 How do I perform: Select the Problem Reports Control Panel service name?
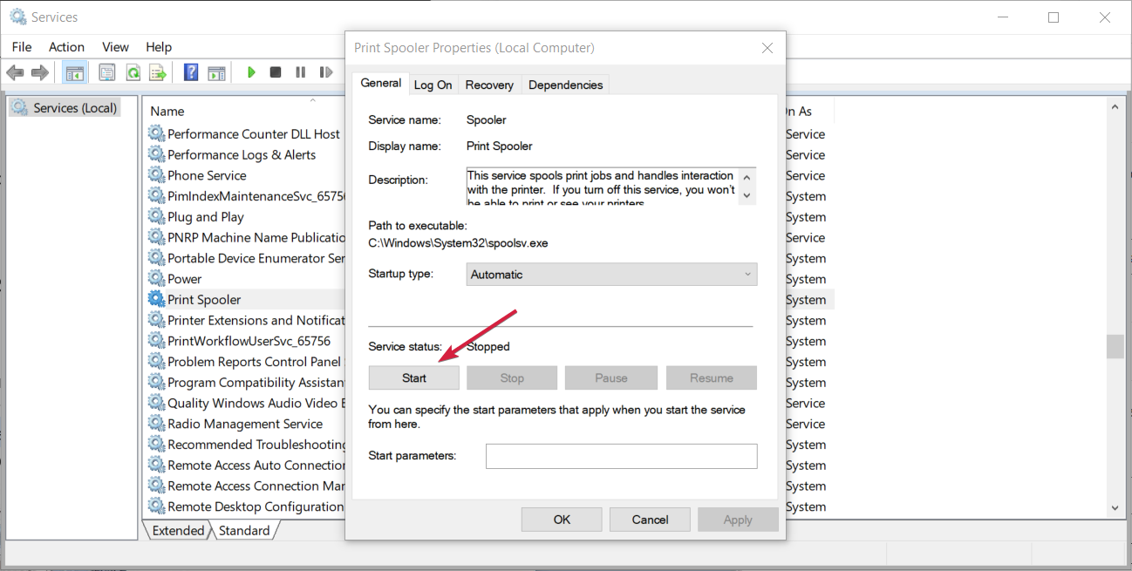[x=255, y=362]
